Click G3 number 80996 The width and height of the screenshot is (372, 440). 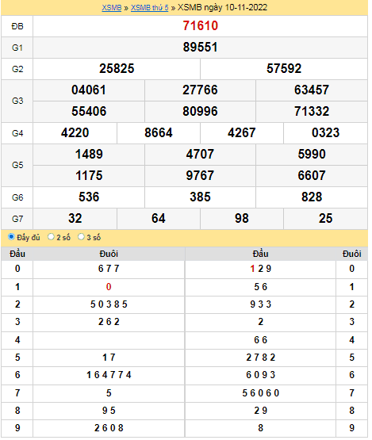[x=200, y=112]
